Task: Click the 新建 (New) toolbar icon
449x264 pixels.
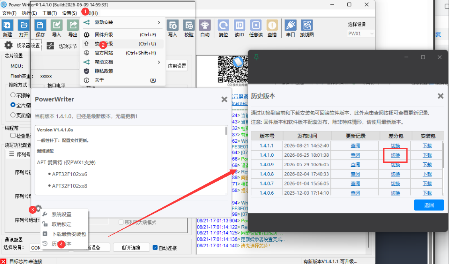Action: coord(7,25)
